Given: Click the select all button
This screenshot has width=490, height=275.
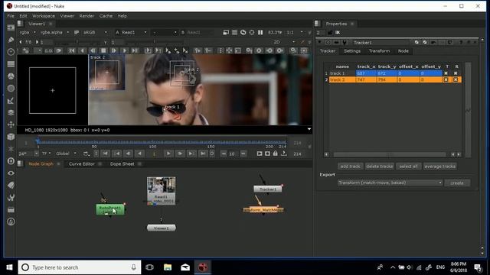Looking at the screenshot, I should 408,167.
